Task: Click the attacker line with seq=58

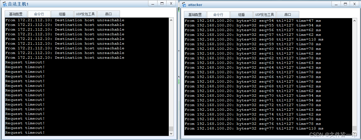Action: (254, 39)
